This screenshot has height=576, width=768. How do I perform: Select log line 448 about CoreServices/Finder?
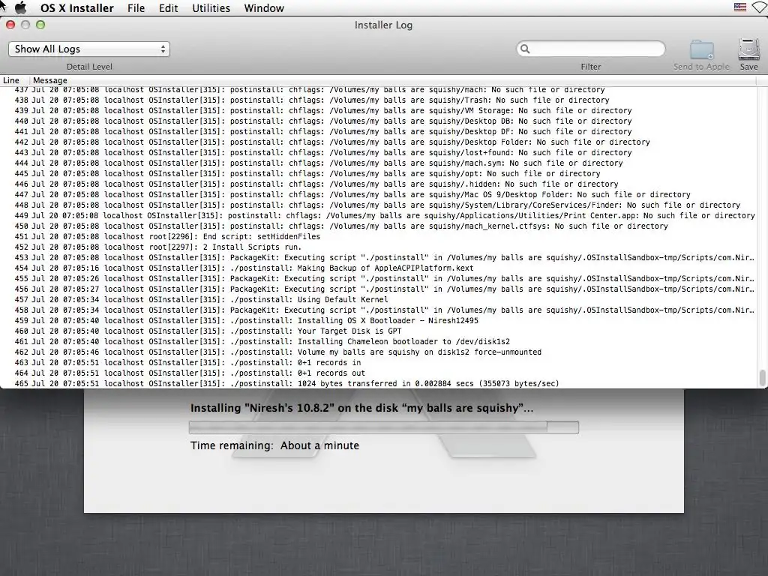[x=377, y=205]
